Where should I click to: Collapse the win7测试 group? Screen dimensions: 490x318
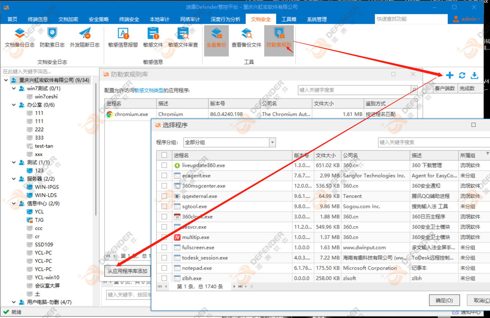click(x=14, y=88)
